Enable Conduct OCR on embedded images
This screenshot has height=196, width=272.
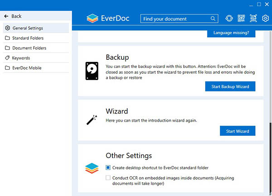tap(108, 178)
